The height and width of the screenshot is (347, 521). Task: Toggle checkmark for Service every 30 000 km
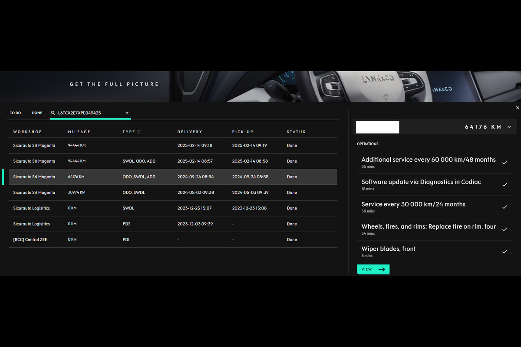[x=505, y=207]
